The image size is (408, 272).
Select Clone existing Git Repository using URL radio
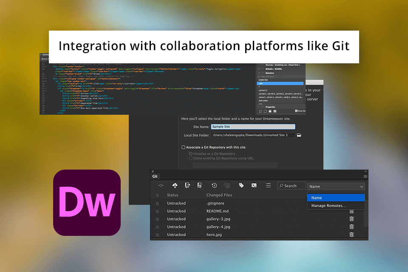(x=191, y=158)
